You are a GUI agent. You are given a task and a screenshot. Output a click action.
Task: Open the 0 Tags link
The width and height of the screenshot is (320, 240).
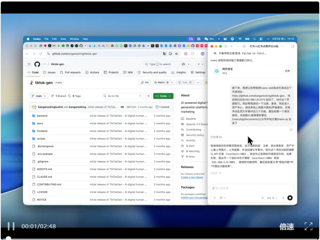click(x=75, y=96)
